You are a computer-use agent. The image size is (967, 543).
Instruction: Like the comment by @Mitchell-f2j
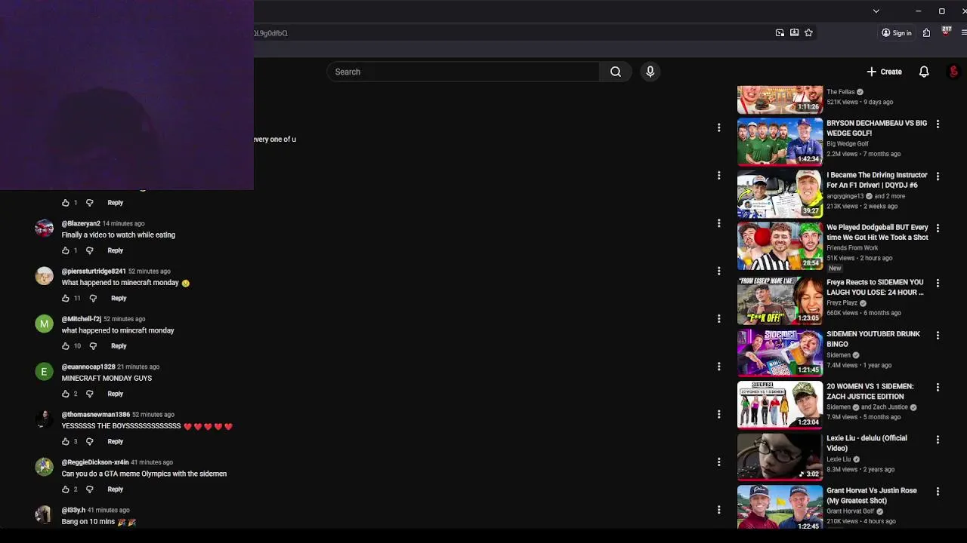[x=65, y=346]
